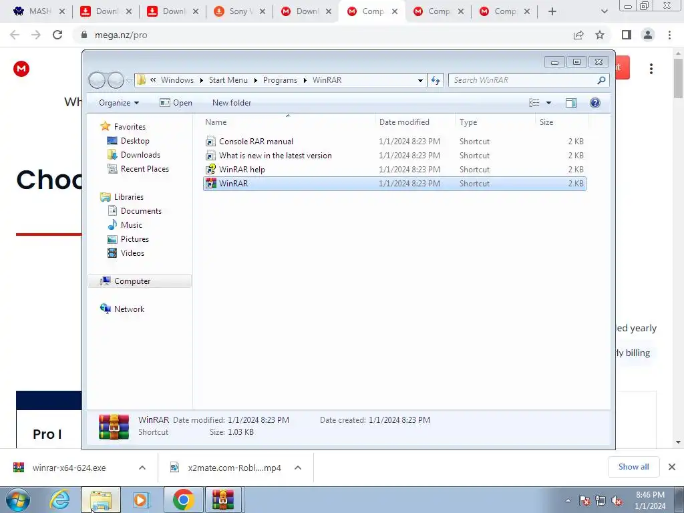The height and width of the screenshot is (513, 684).
Task: Click the network tray icon
Action: 601,501
